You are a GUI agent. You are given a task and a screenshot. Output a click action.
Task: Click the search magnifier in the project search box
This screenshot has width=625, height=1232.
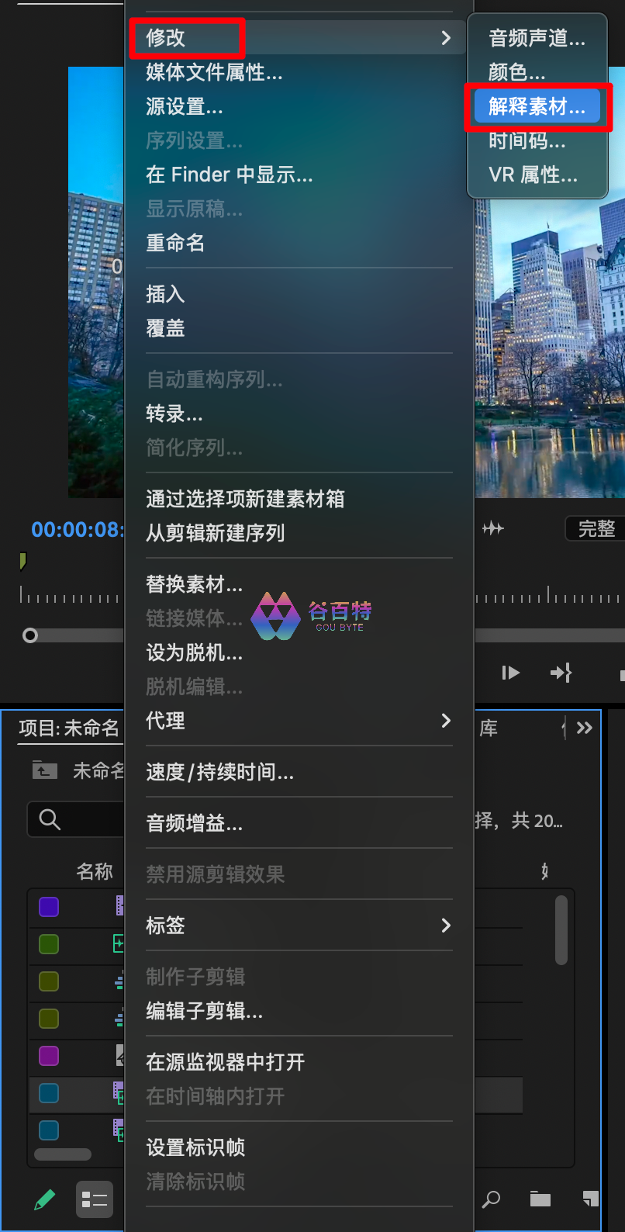(50, 819)
